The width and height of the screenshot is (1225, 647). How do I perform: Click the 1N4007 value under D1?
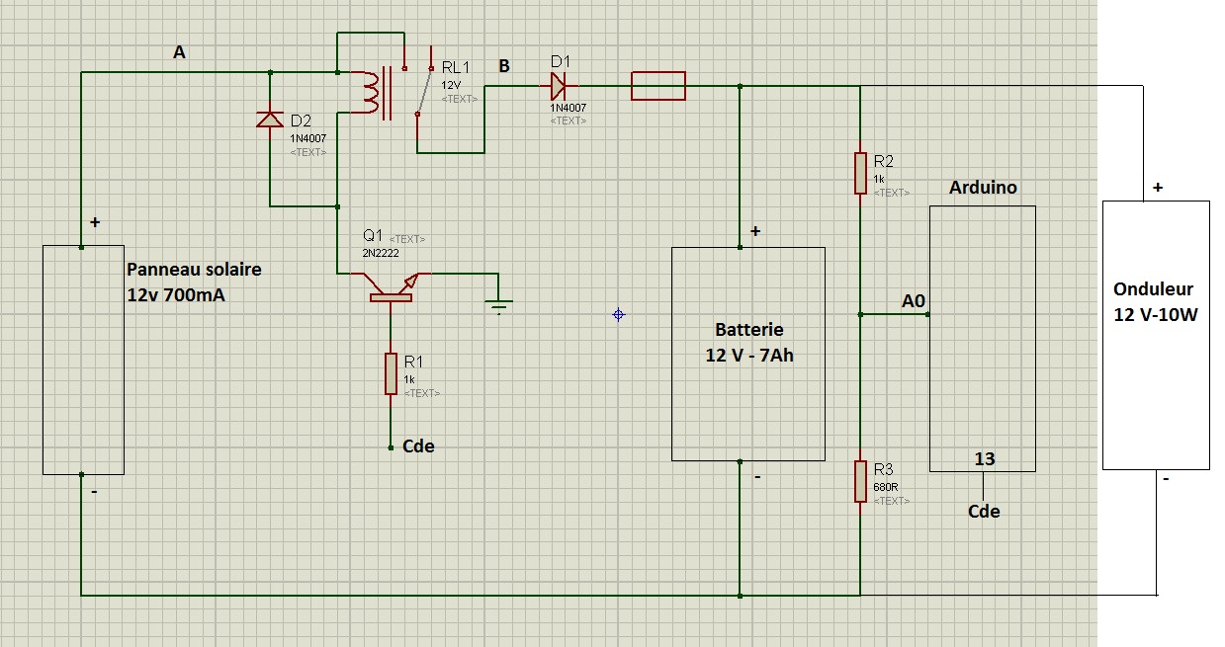tap(569, 107)
